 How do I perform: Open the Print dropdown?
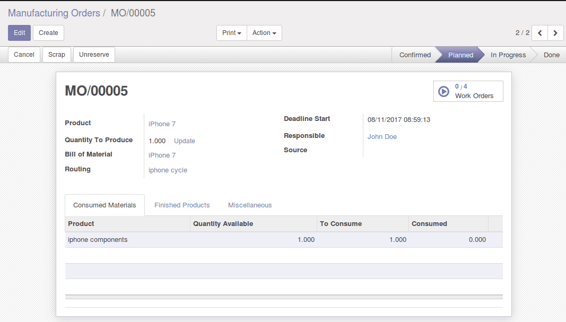[232, 33]
